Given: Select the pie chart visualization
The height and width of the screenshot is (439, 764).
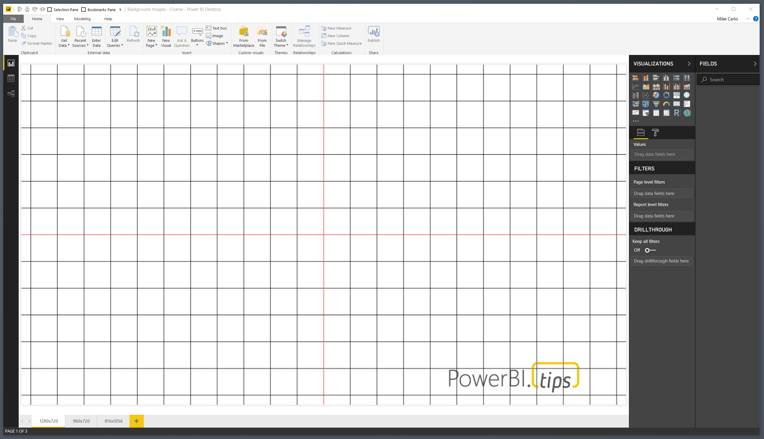Looking at the screenshot, I should click(656, 95).
